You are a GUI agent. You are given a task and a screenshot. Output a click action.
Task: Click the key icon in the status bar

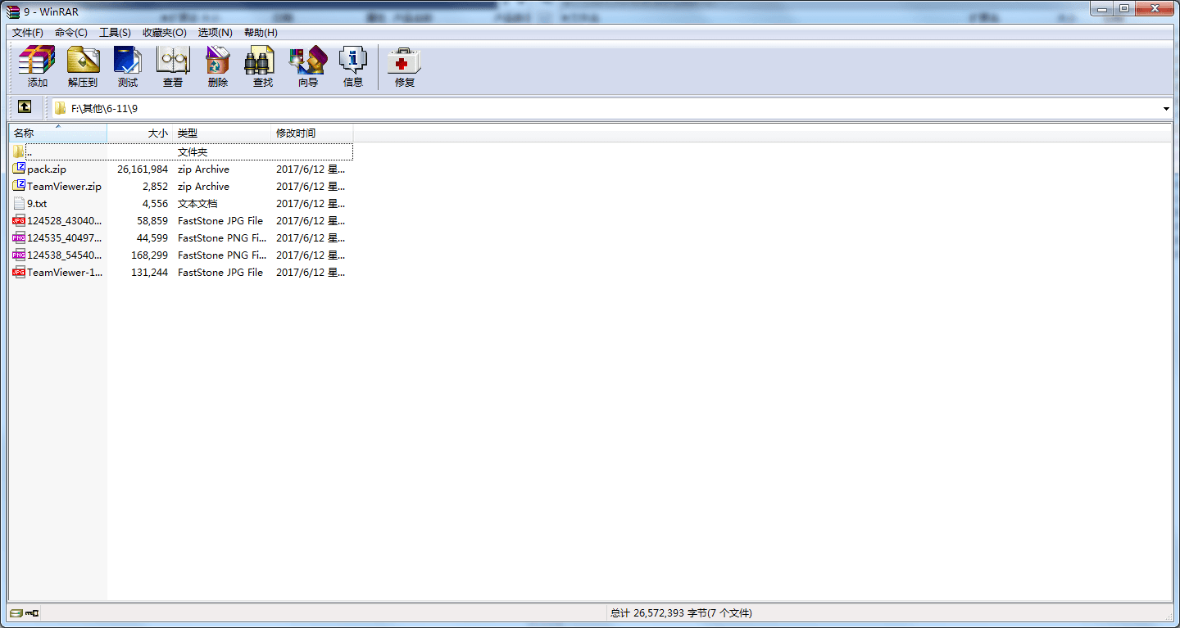click(34, 612)
